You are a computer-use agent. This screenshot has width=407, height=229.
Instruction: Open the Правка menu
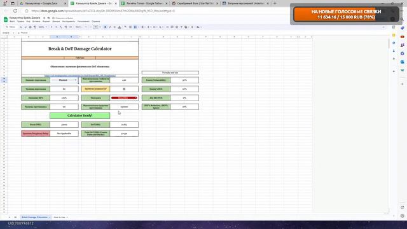point(20,21)
